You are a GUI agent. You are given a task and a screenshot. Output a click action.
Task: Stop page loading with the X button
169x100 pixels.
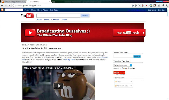pyautogui.click(x=9, y=6)
